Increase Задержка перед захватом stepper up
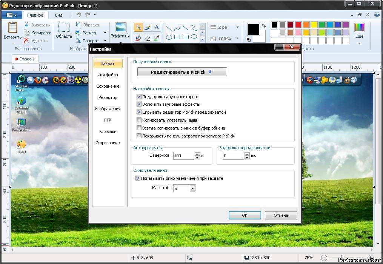This screenshot has width=383, height=264. click(247, 154)
